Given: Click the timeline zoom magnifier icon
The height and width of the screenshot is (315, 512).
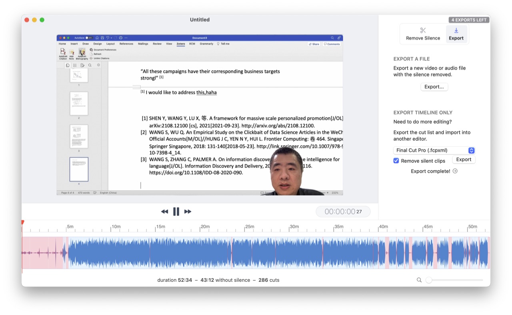Looking at the screenshot, I should 419,280.
